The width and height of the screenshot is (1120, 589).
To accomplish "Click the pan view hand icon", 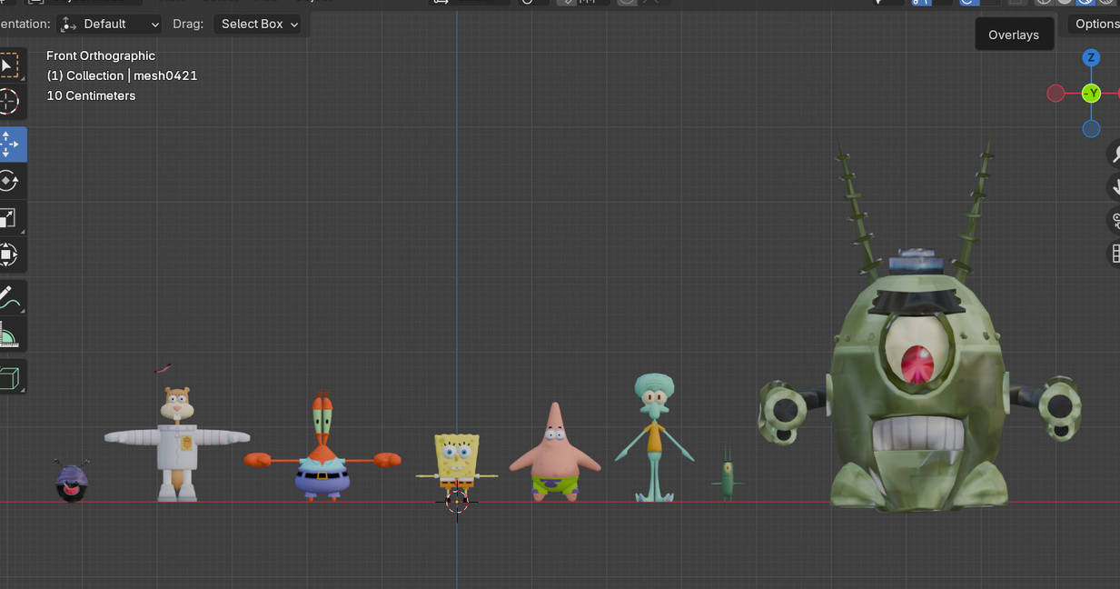I will click(x=1115, y=187).
